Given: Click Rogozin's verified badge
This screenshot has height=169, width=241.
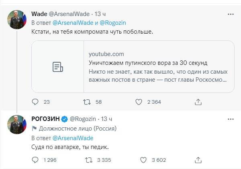Looking at the screenshot, I should 65,119.
